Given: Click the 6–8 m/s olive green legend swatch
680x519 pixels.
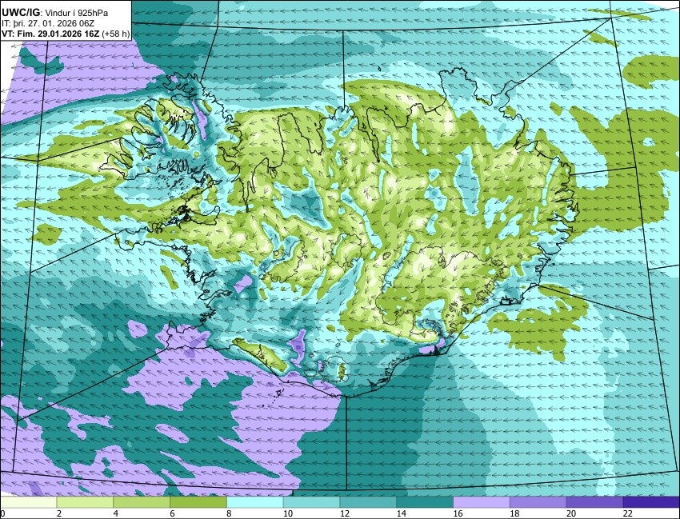Looking at the screenshot, I should [x=198, y=502].
